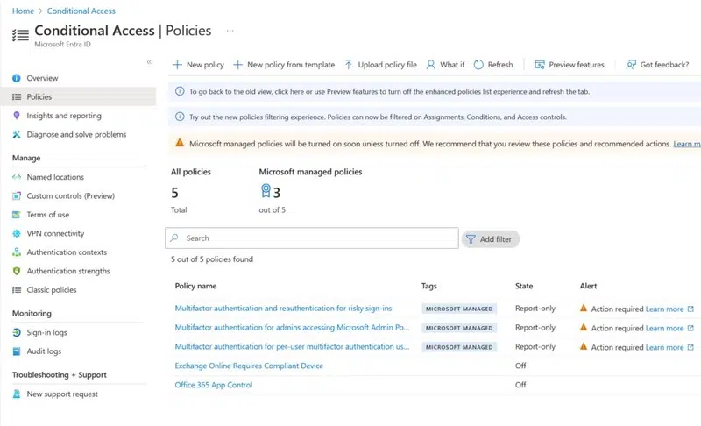
Task: Open Exchange Online Requires Compliant Device policy
Action: click(249, 366)
